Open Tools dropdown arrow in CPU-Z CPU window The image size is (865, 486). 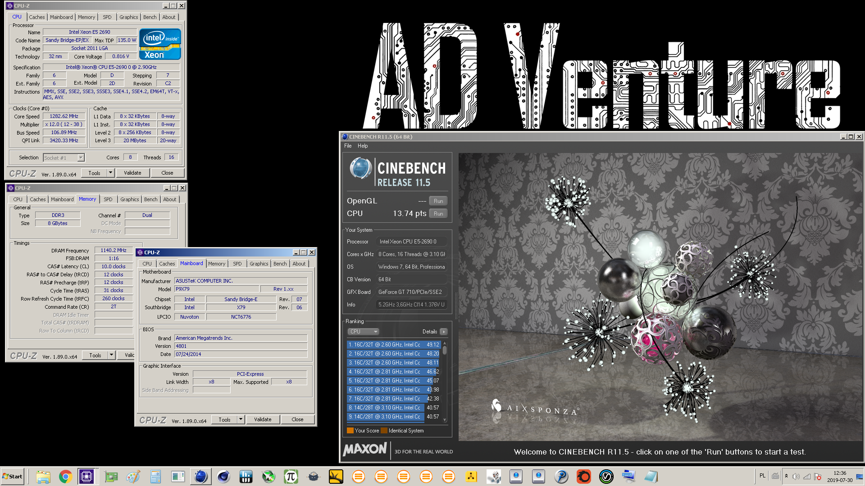(x=110, y=173)
